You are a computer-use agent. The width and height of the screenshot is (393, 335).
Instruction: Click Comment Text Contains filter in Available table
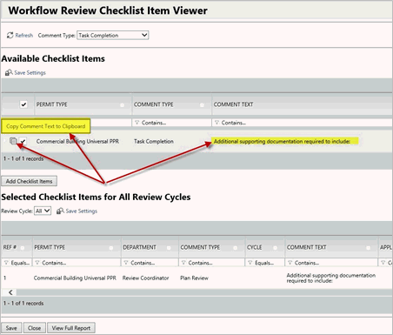click(303, 123)
